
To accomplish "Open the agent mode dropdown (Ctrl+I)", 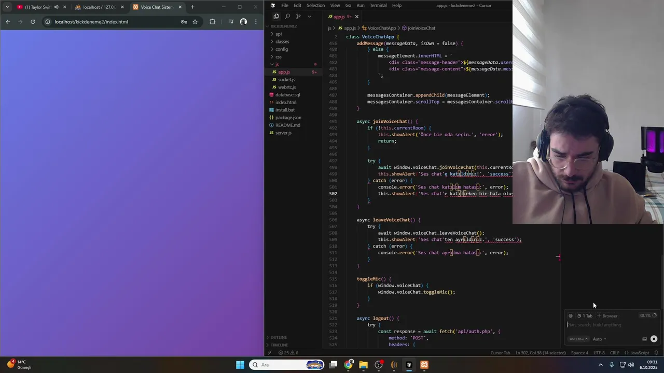I will point(579,339).
